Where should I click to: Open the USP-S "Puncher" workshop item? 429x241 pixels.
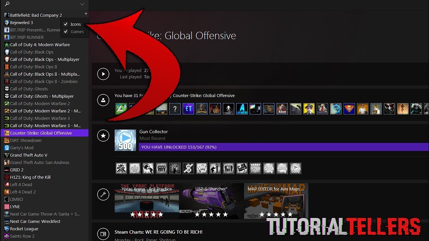coord(211,201)
